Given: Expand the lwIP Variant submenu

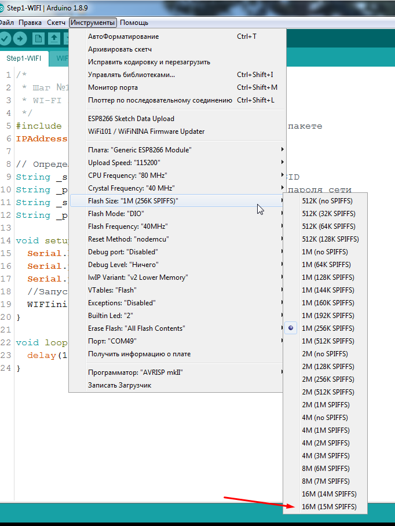Looking at the screenshot, I should [178, 277].
